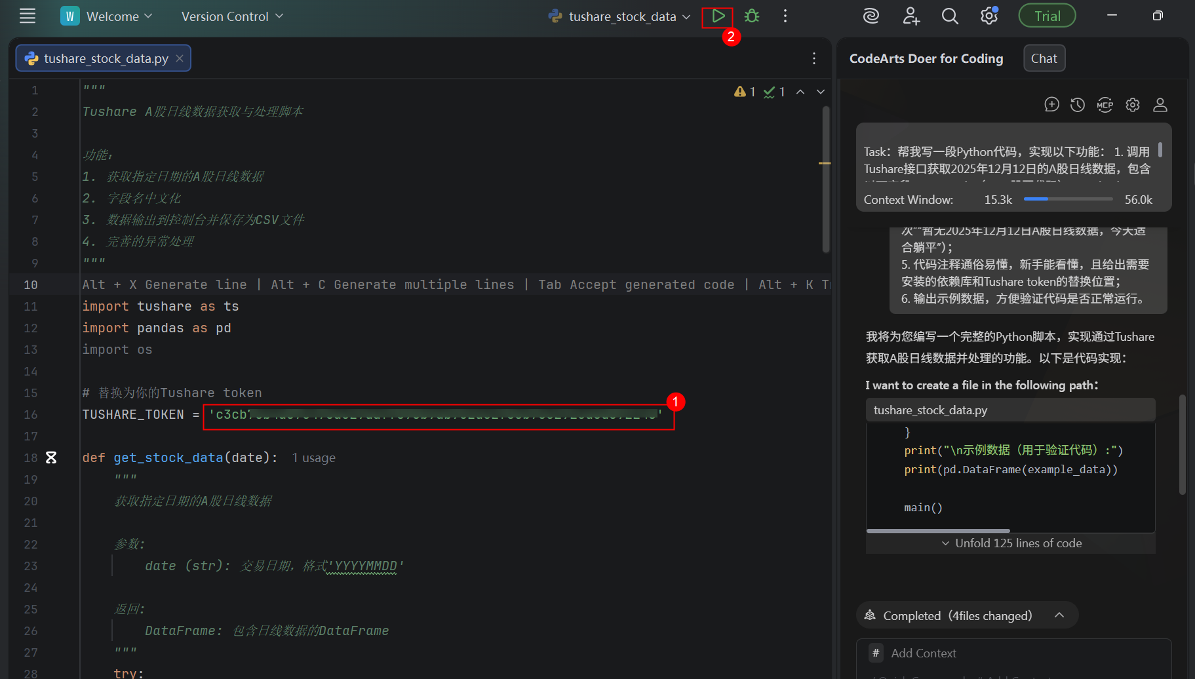Viewport: 1195px width, 679px height.
Task: Click 'import pandas as pd' line
Action: click(x=157, y=328)
